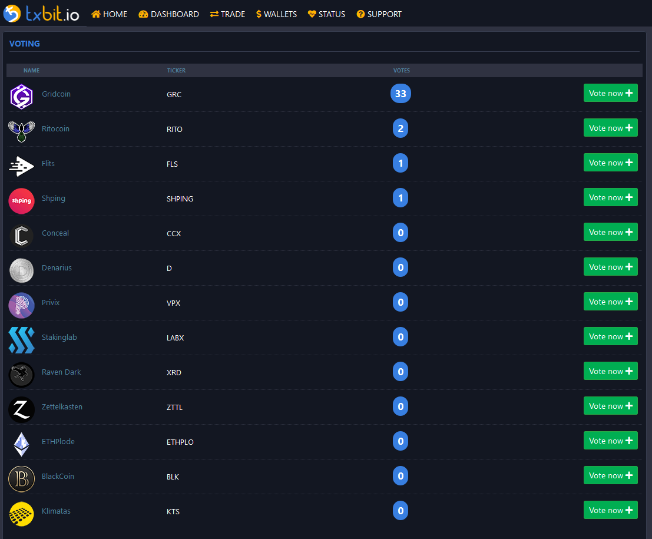Image resolution: width=652 pixels, height=539 pixels.
Task: Click Flits' 1 vote badge
Action: pyautogui.click(x=401, y=163)
